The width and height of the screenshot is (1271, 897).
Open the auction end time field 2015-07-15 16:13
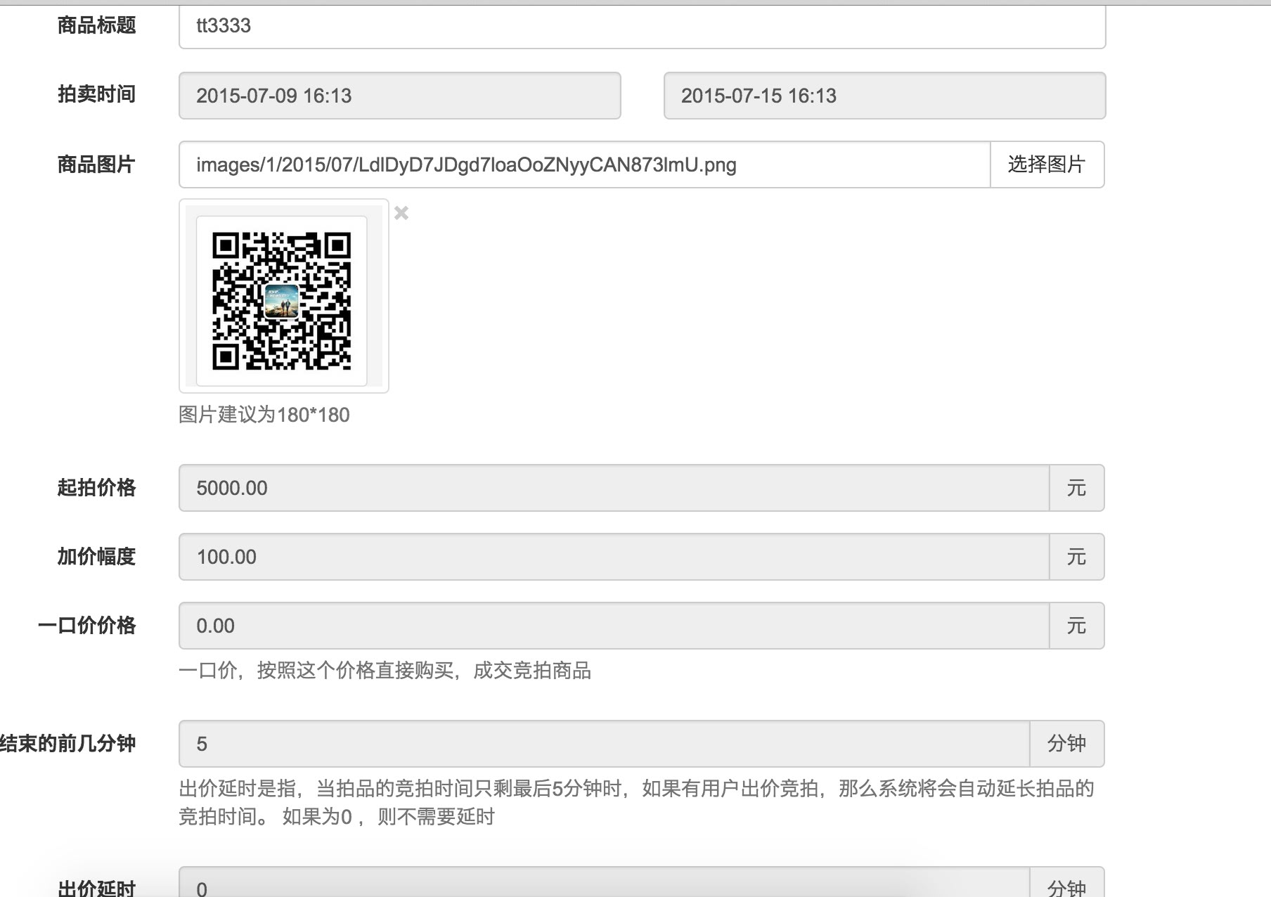click(x=884, y=96)
